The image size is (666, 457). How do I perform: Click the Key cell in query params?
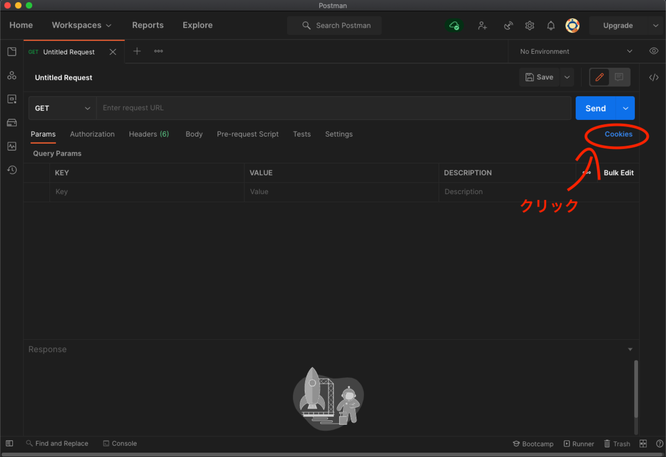[147, 192]
